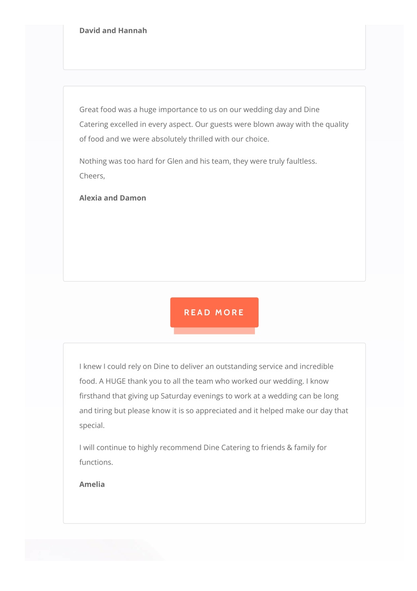417x591 pixels.
Task: Click the word 'functions.' above Amelia
Action: click(96, 462)
